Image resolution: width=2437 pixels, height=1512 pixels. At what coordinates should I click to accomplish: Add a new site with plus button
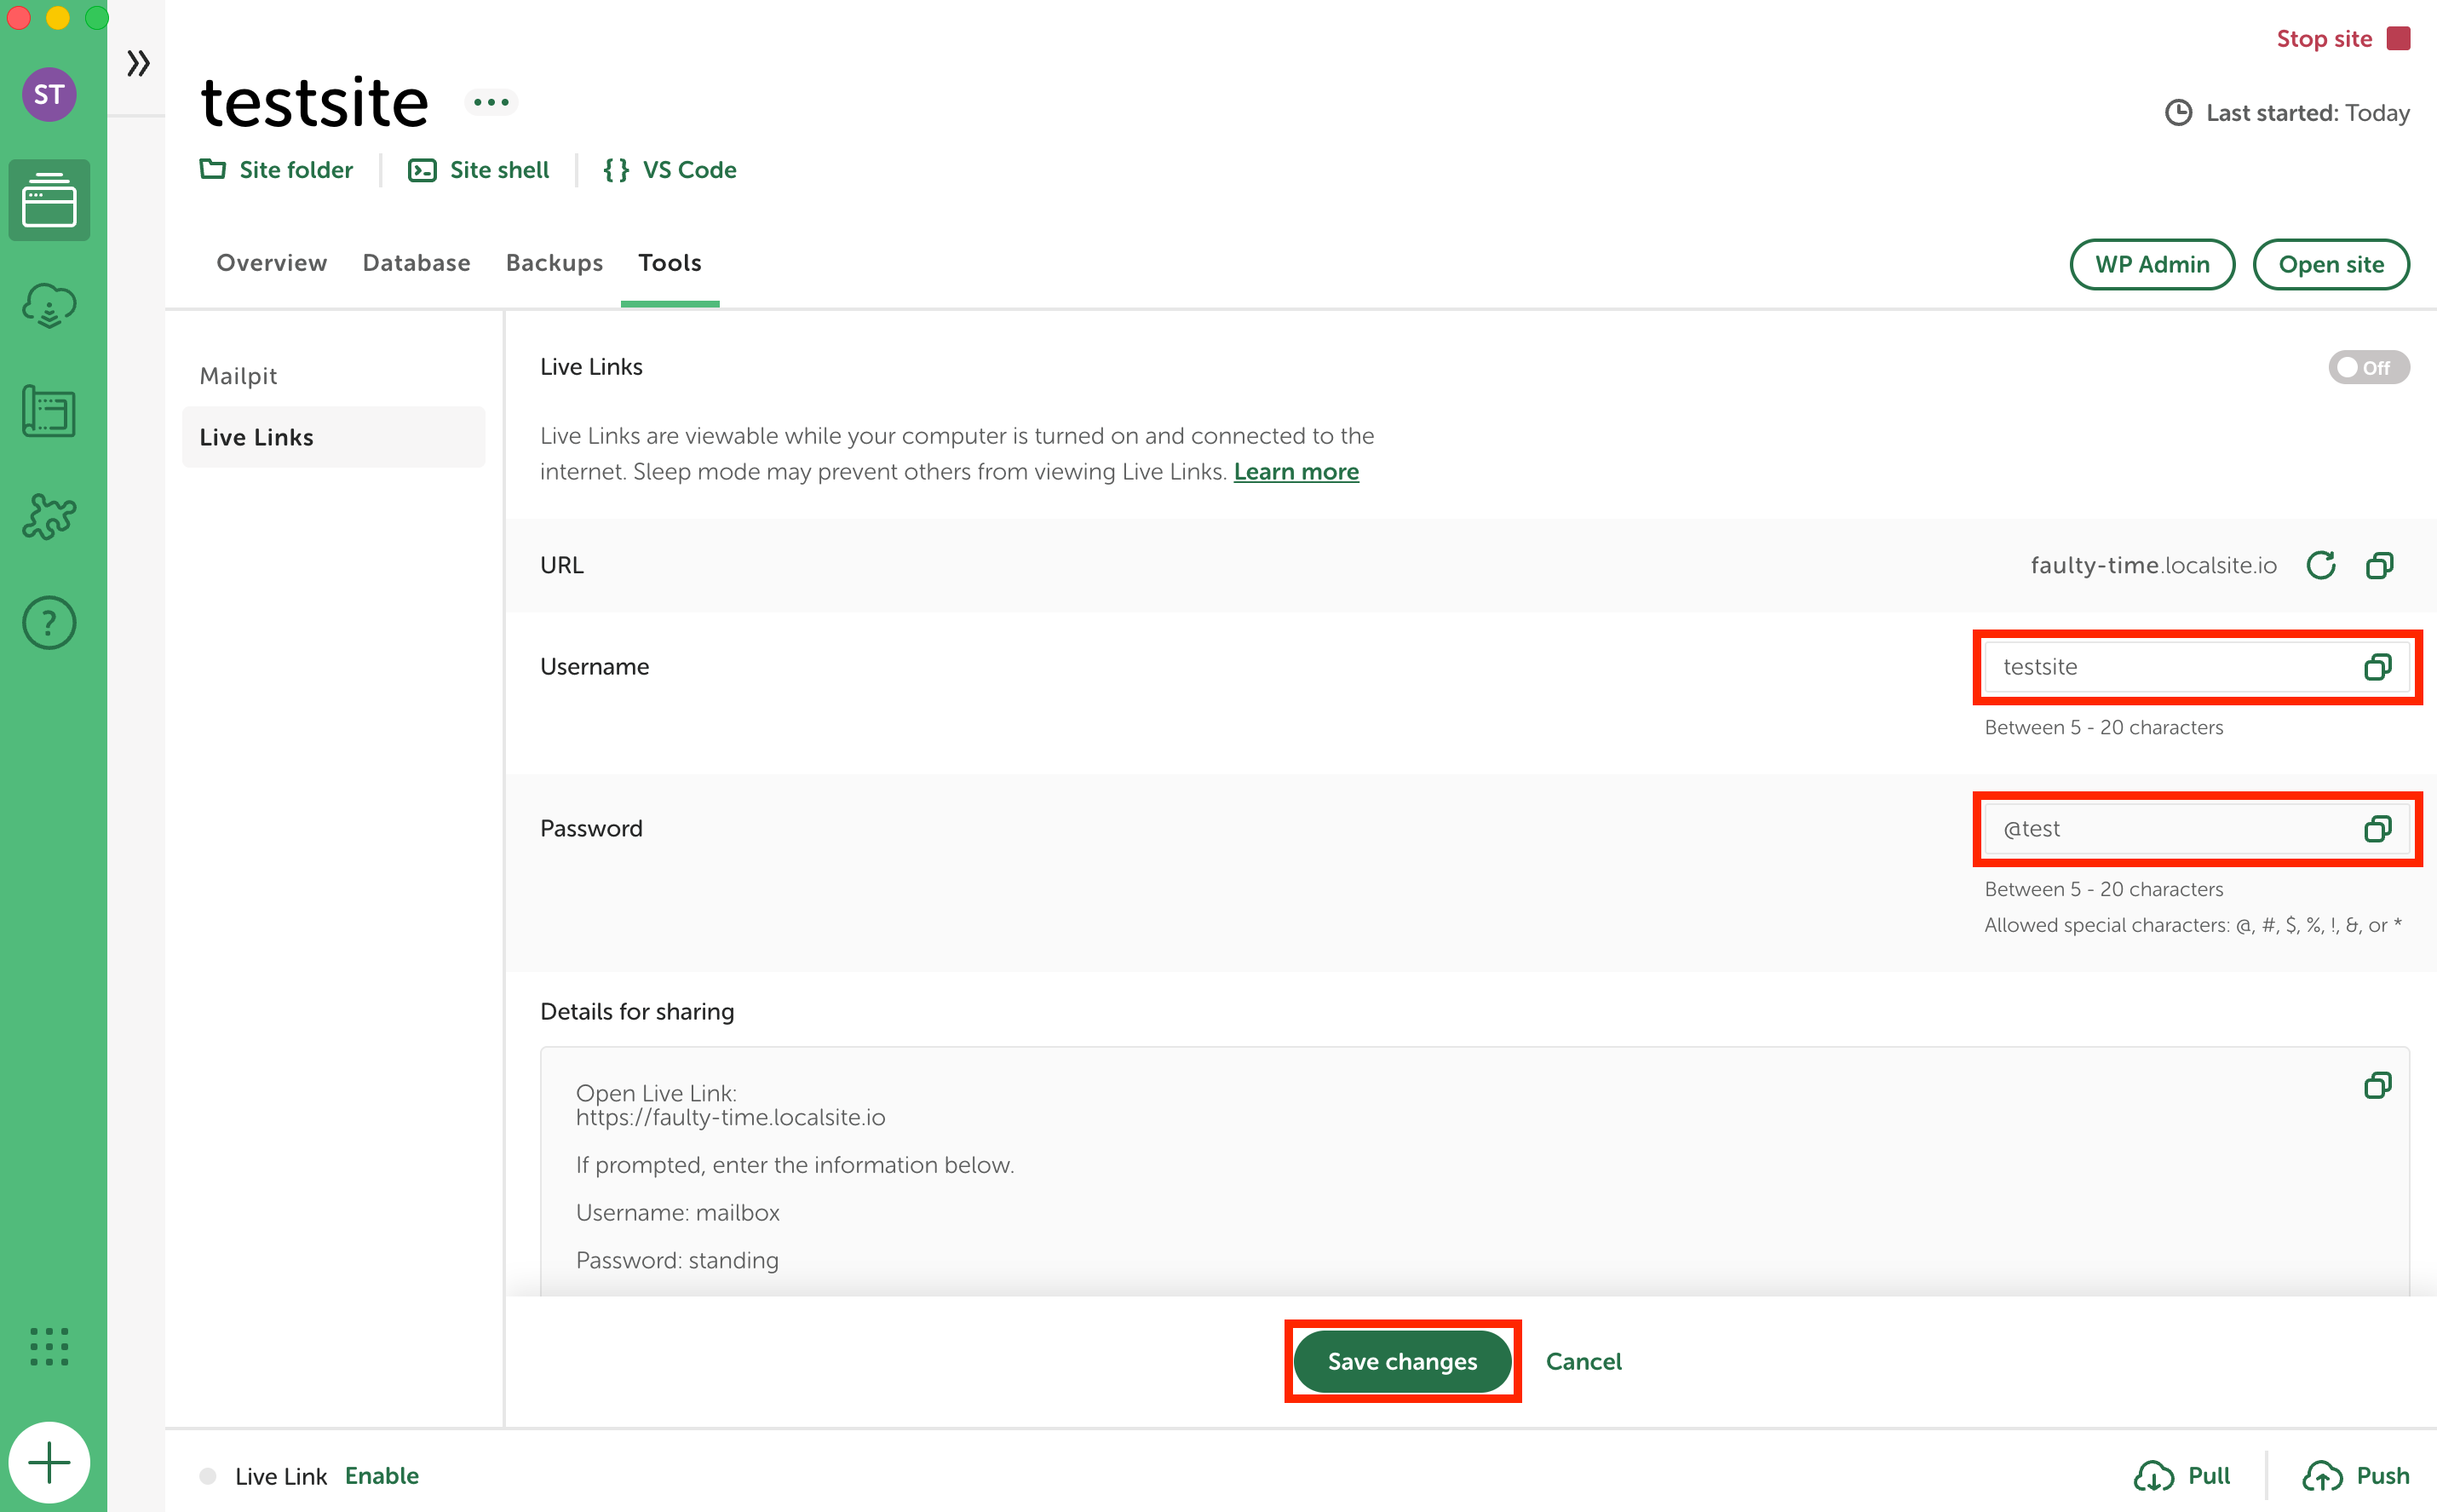click(49, 1463)
